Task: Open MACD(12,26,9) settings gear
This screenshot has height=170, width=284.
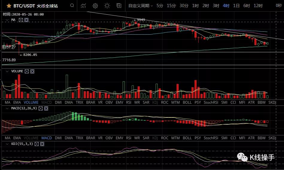Action: click(41, 108)
